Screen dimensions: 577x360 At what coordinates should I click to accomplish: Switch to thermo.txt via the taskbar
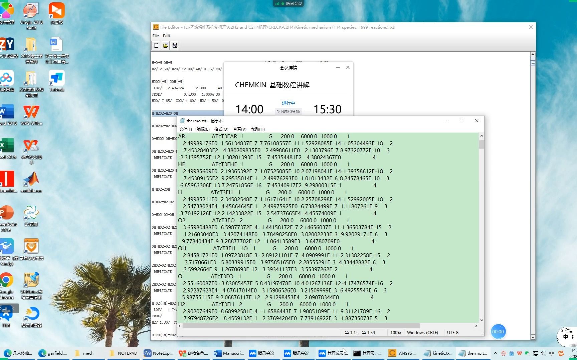coord(472,353)
